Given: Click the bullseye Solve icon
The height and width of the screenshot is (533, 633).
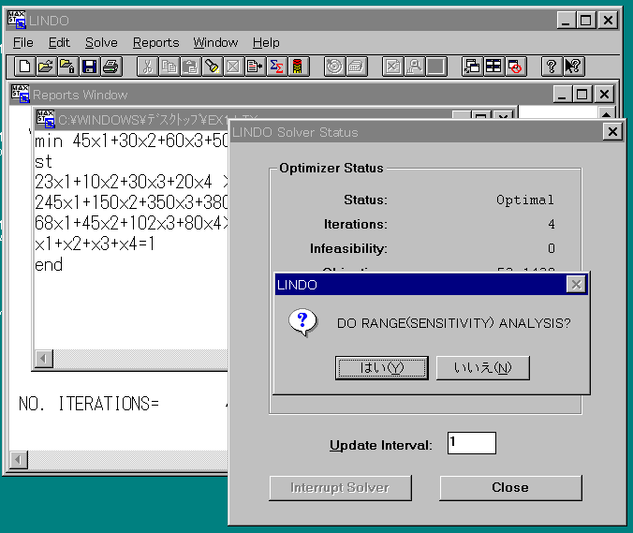Looking at the screenshot, I should [334, 67].
